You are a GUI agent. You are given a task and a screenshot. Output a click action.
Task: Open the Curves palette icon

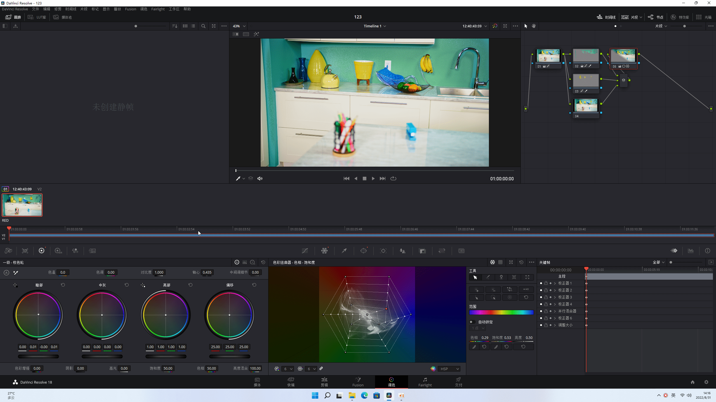[305, 251]
